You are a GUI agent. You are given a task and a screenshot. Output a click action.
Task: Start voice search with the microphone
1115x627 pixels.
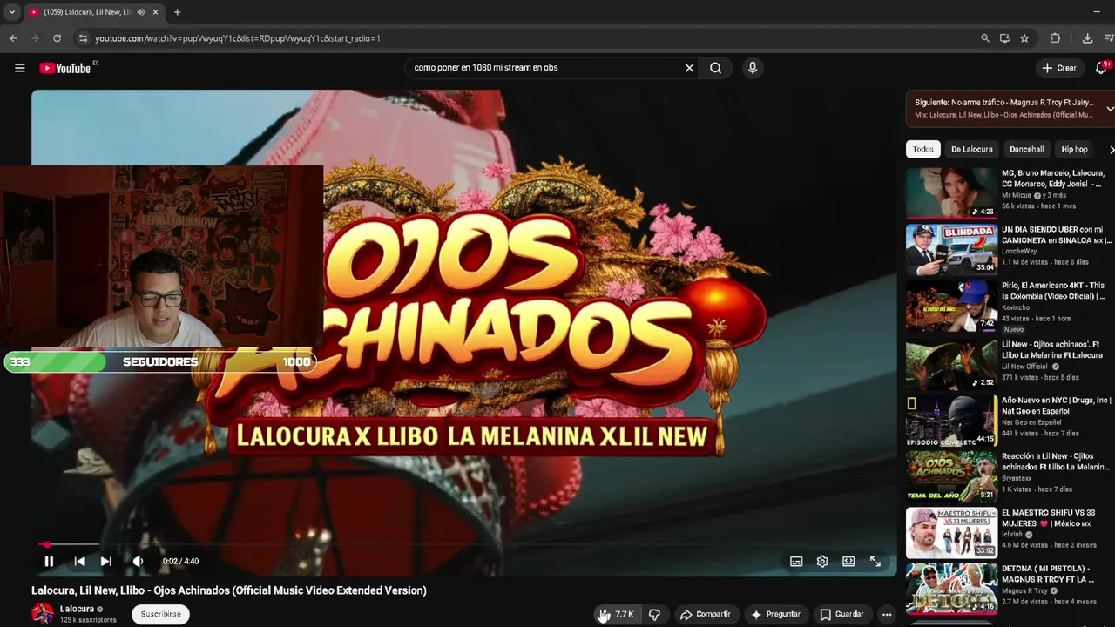(753, 68)
